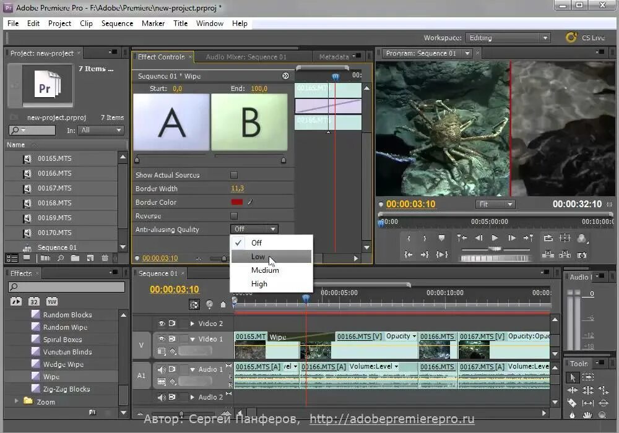Enable the Reverse checkbox
The width and height of the screenshot is (619, 433).
[x=234, y=216]
